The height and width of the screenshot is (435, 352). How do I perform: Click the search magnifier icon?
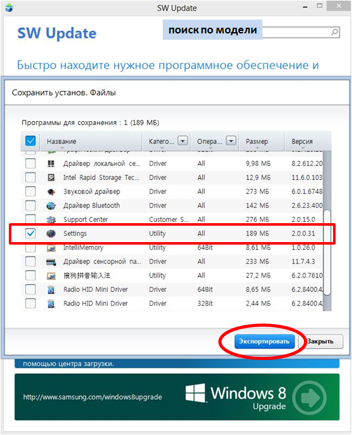[335, 32]
